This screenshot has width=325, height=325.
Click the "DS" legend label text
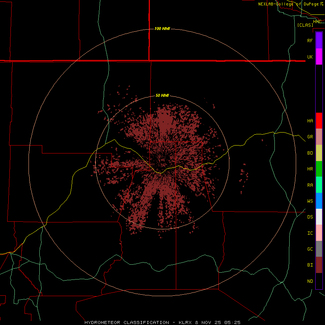[310, 217]
